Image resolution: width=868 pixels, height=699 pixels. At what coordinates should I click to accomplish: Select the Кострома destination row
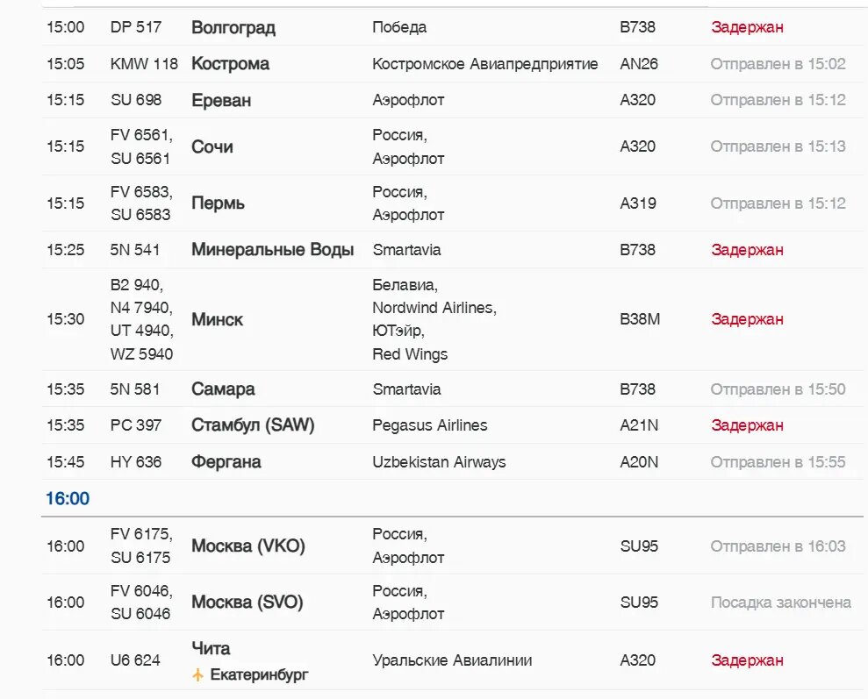pos(230,64)
